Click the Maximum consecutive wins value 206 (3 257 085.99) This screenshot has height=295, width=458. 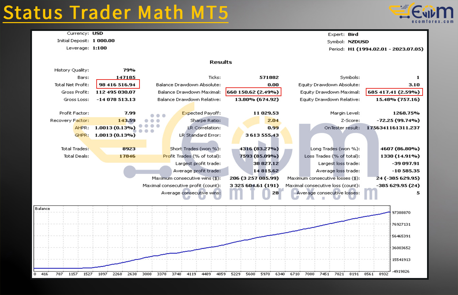point(255,178)
